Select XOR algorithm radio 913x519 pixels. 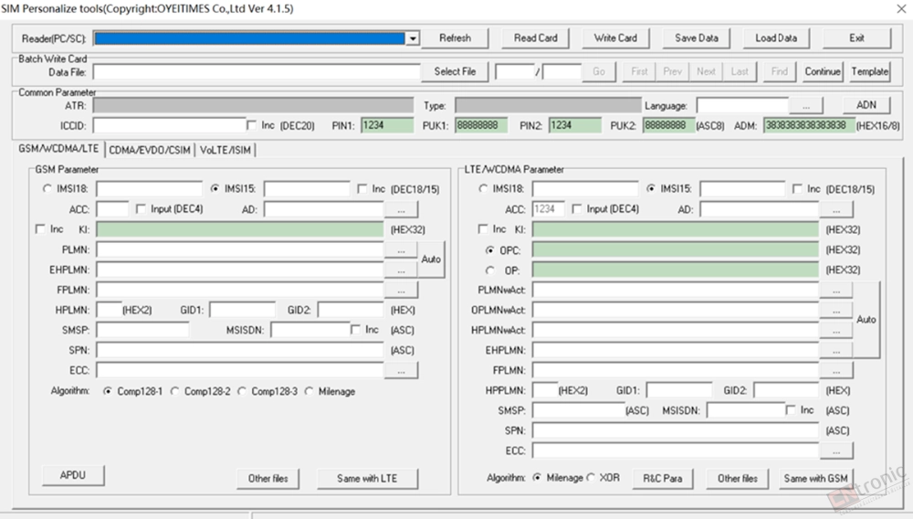coord(591,478)
